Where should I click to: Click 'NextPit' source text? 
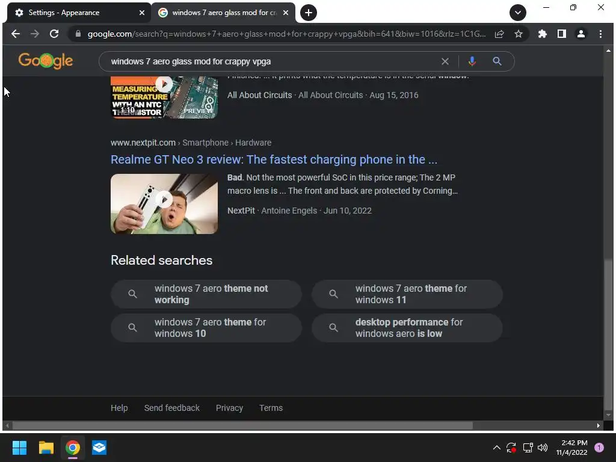pyautogui.click(x=241, y=211)
